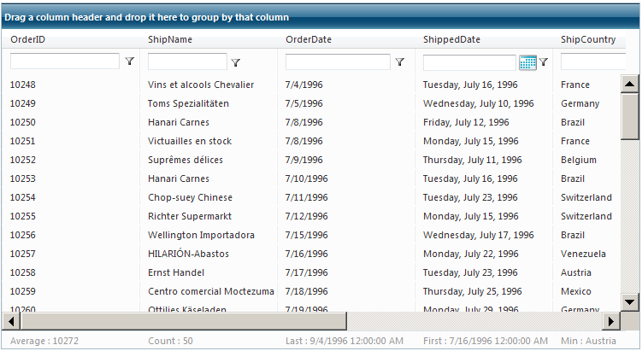
Task: Focus the ShipName filter text box
Action: pyautogui.click(x=187, y=61)
